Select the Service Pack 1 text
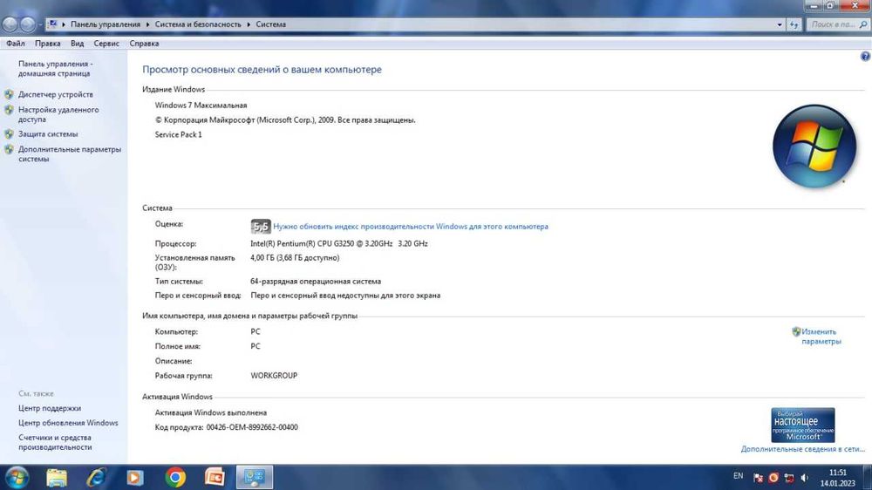This screenshot has width=872, height=490. pyautogui.click(x=178, y=134)
